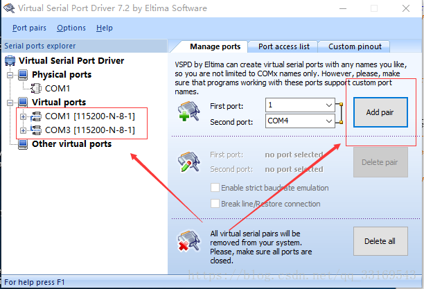Enable strict baudrate emulation checkbox
The image size is (424, 289).
(x=215, y=188)
